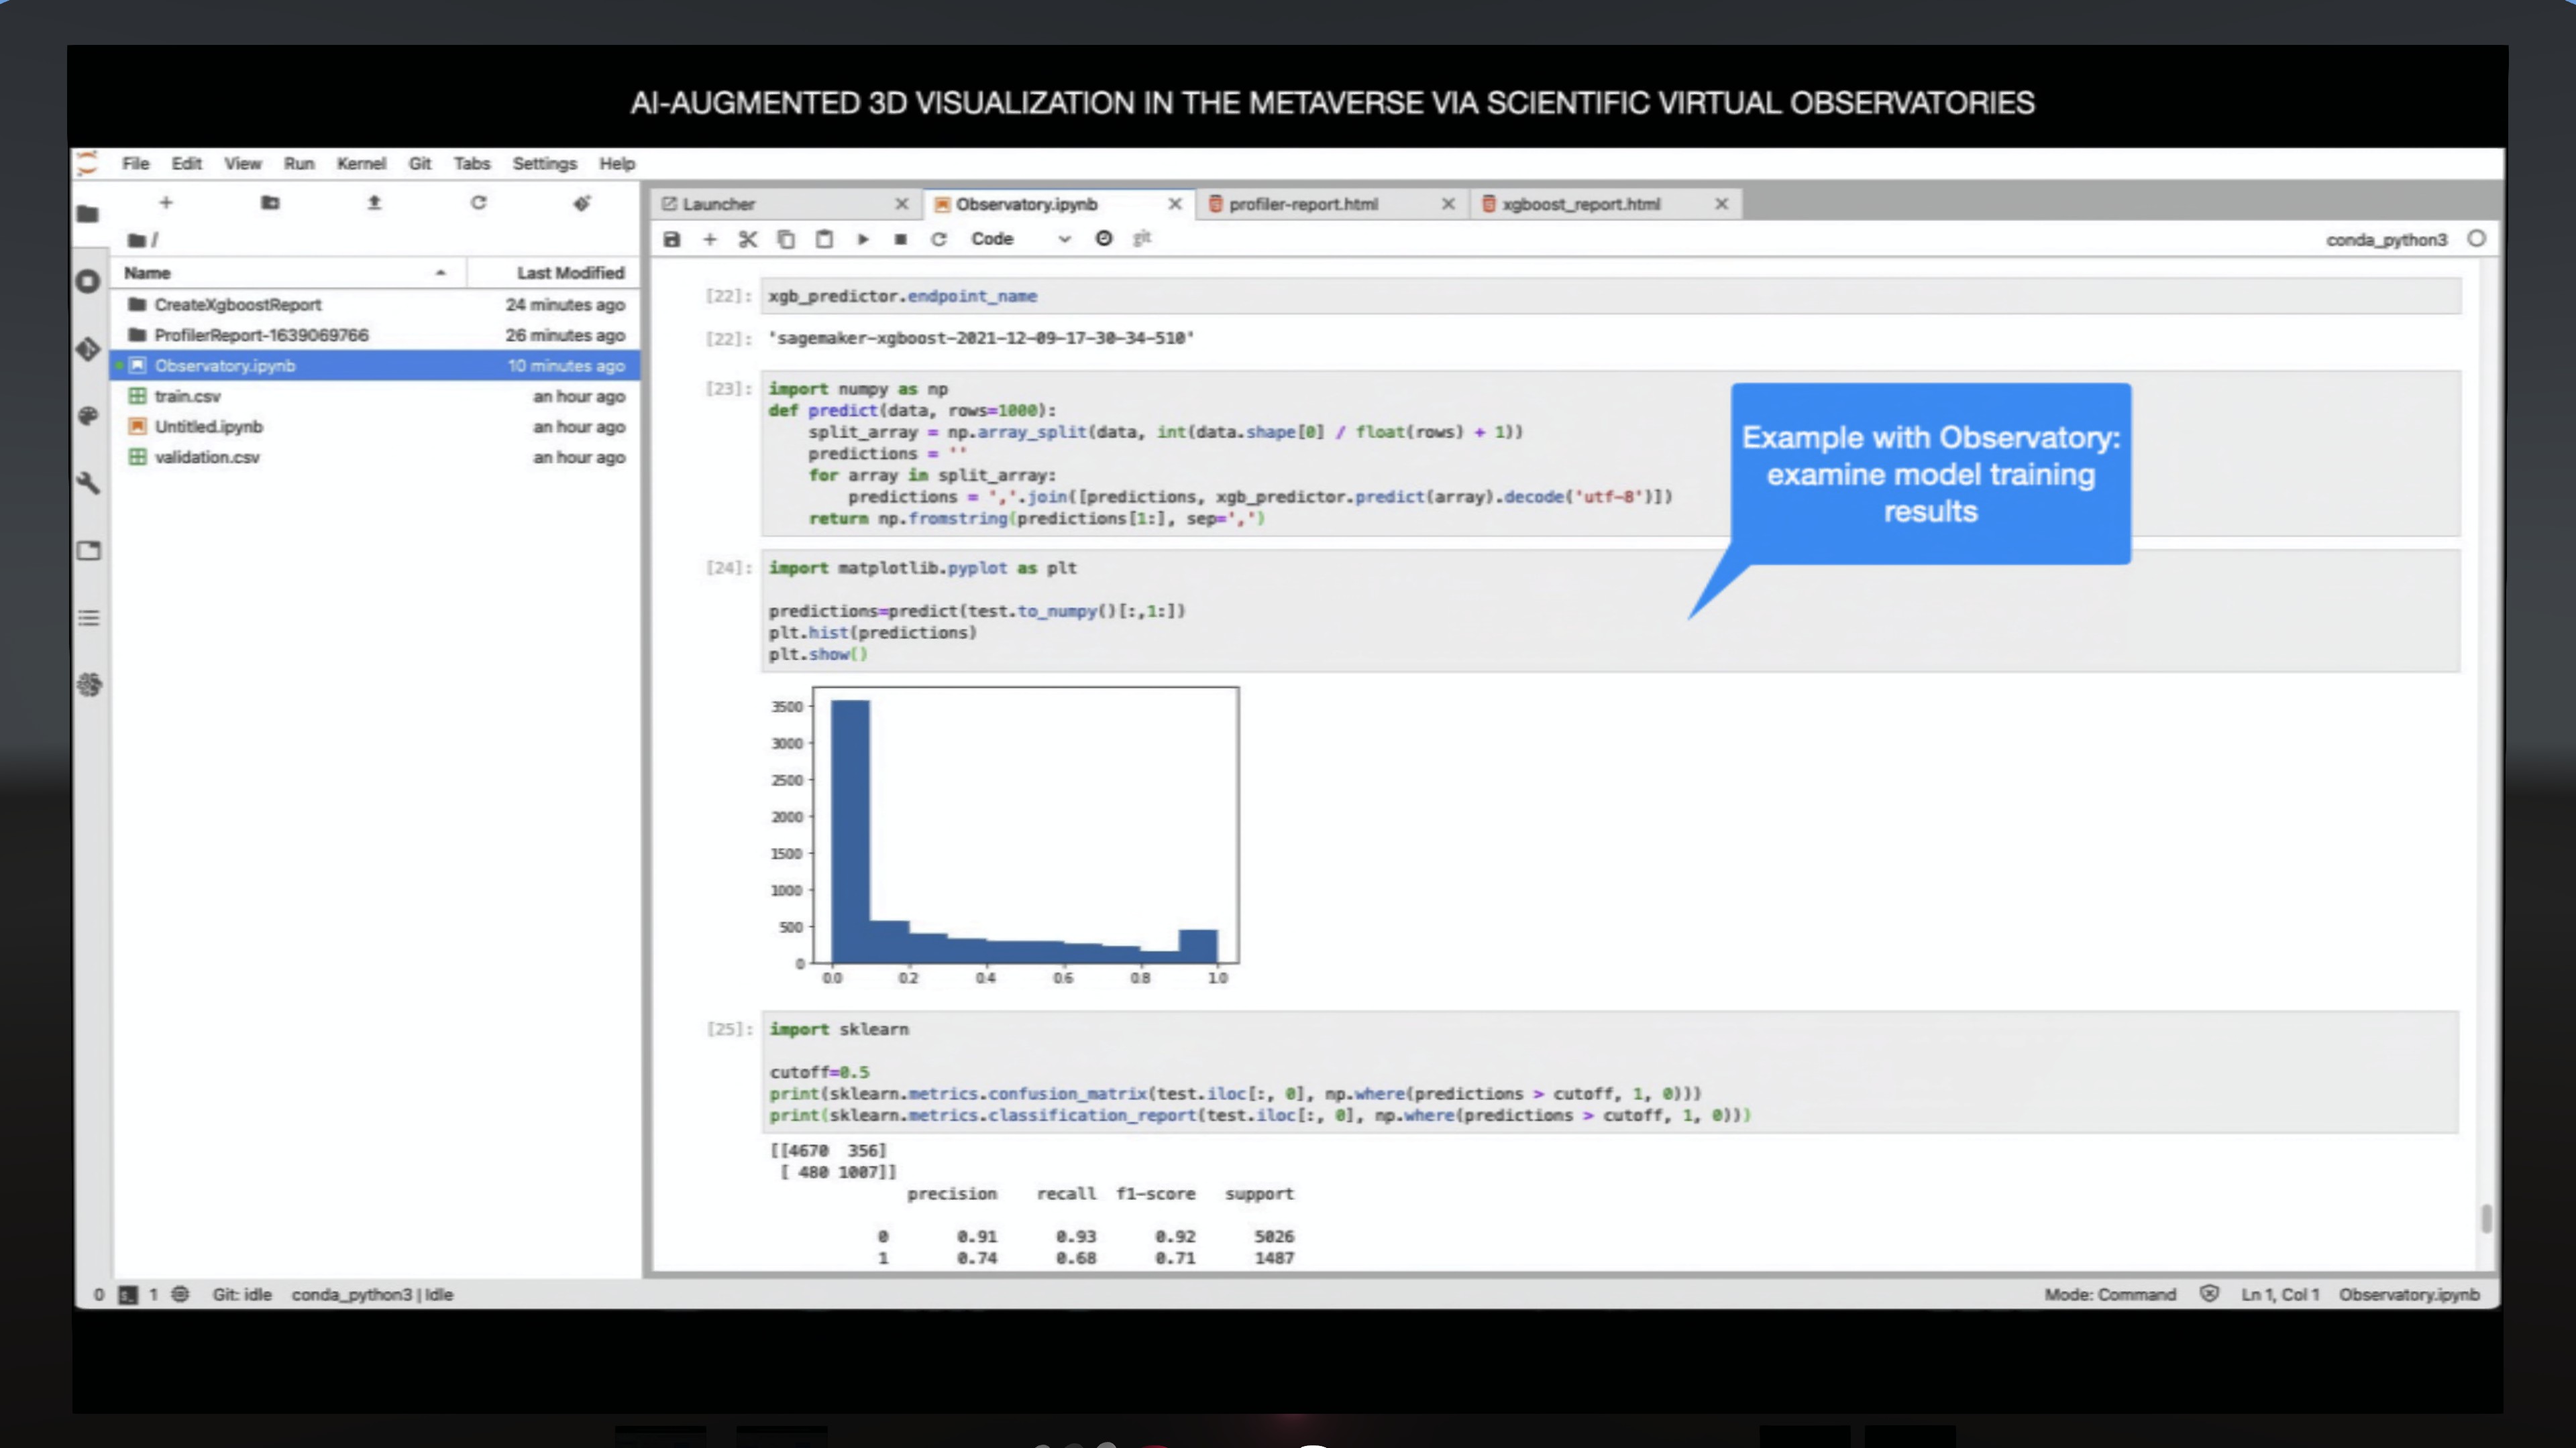Upload files using the upload arrow icon

[x=374, y=203]
